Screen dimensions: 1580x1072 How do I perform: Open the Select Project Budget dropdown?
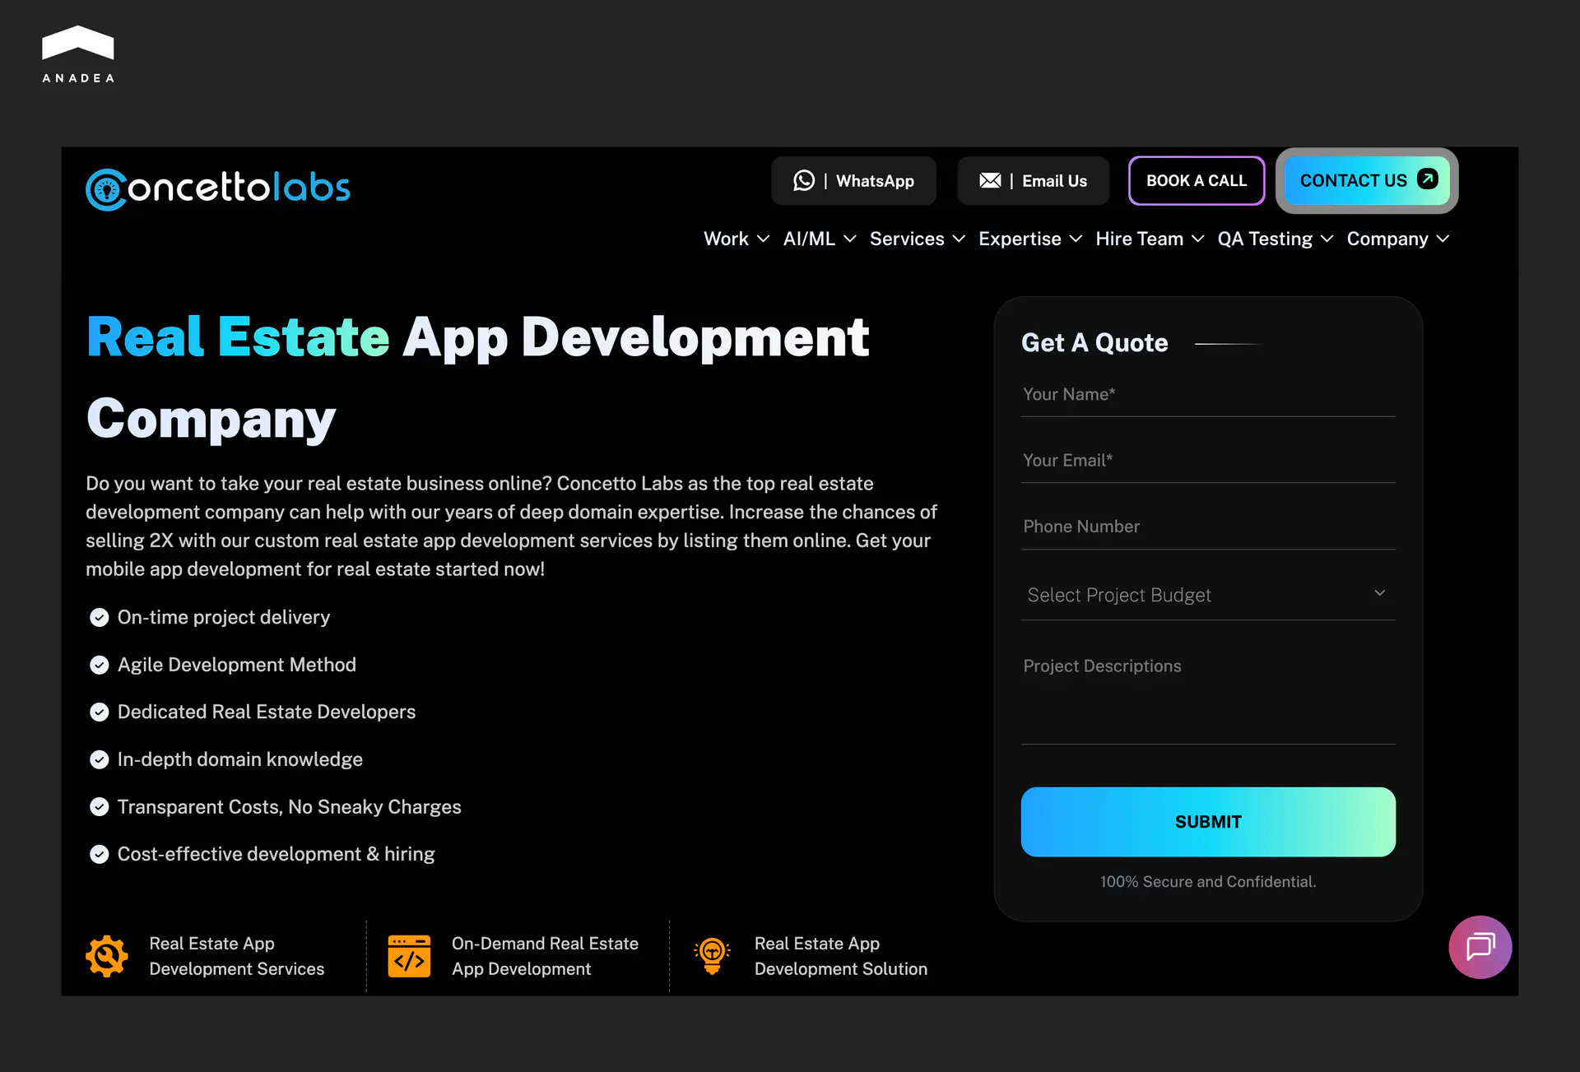pos(1207,595)
